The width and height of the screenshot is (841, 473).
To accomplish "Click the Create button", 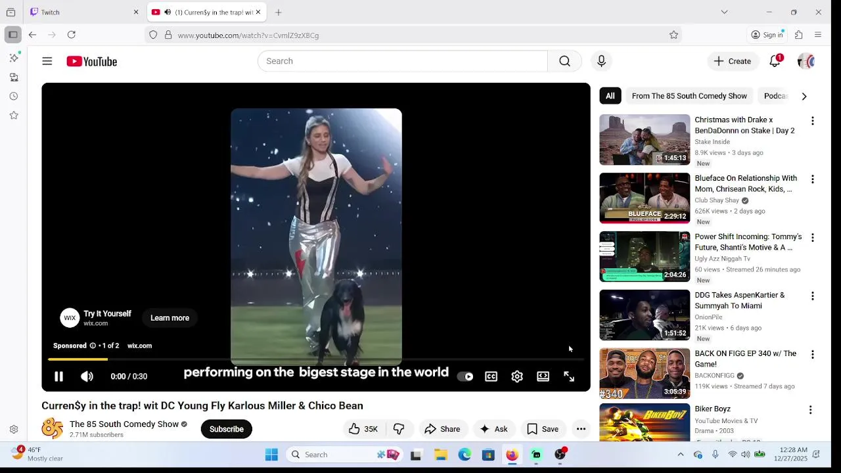I will [x=733, y=61].
